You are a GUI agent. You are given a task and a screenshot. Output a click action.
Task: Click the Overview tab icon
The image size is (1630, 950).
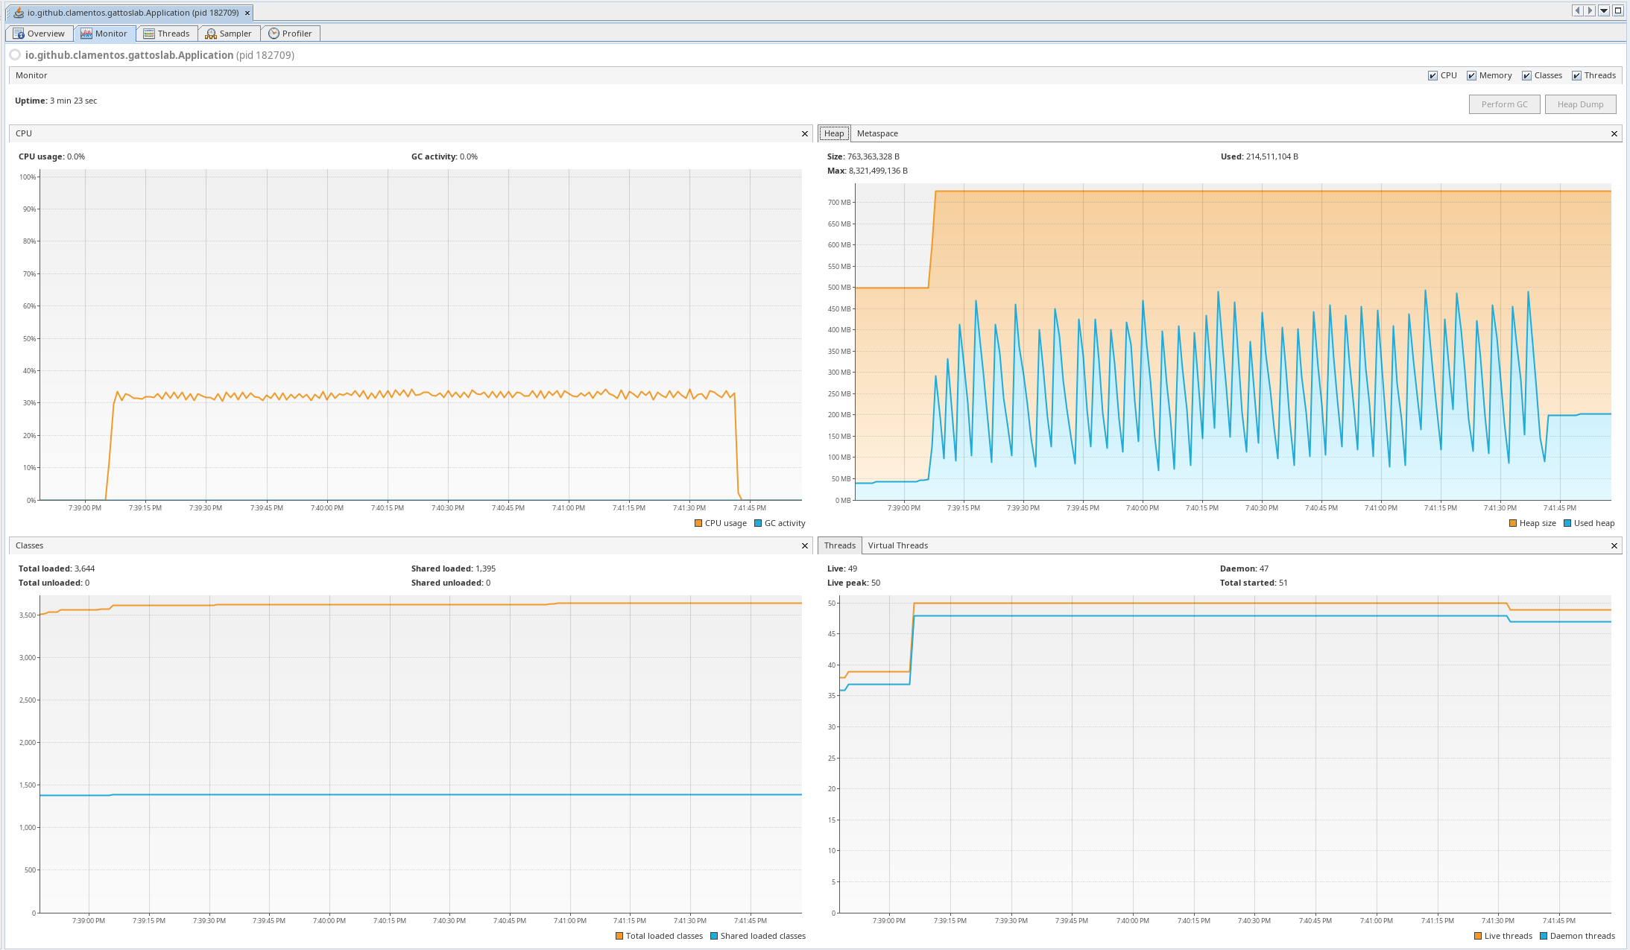tap(19, 34)
